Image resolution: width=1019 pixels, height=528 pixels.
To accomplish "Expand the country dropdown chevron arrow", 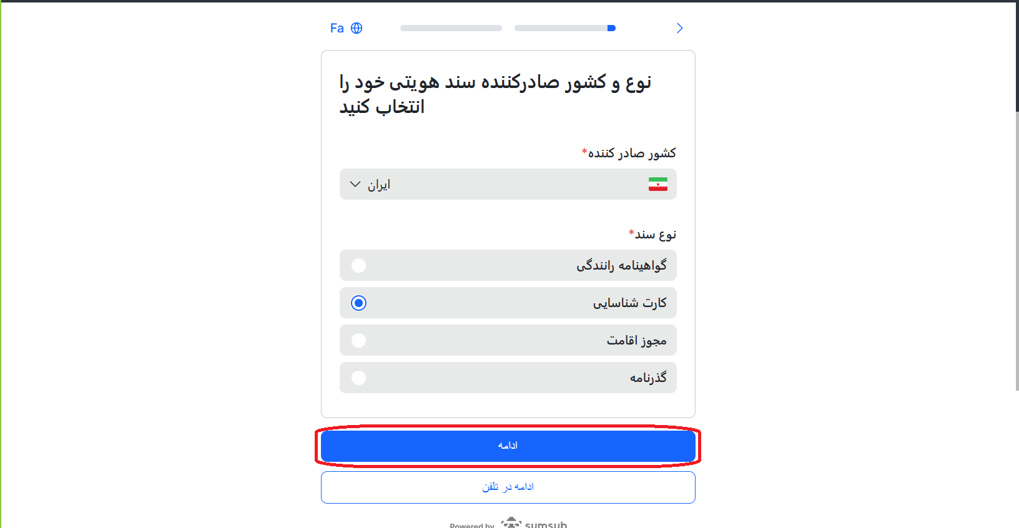I will (x=355, y=184).
